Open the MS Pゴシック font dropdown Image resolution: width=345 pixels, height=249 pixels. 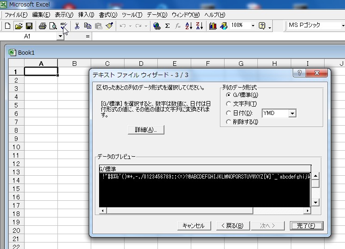343,26
